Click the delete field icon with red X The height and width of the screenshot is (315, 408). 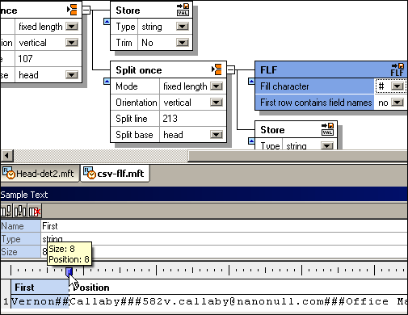35,212
